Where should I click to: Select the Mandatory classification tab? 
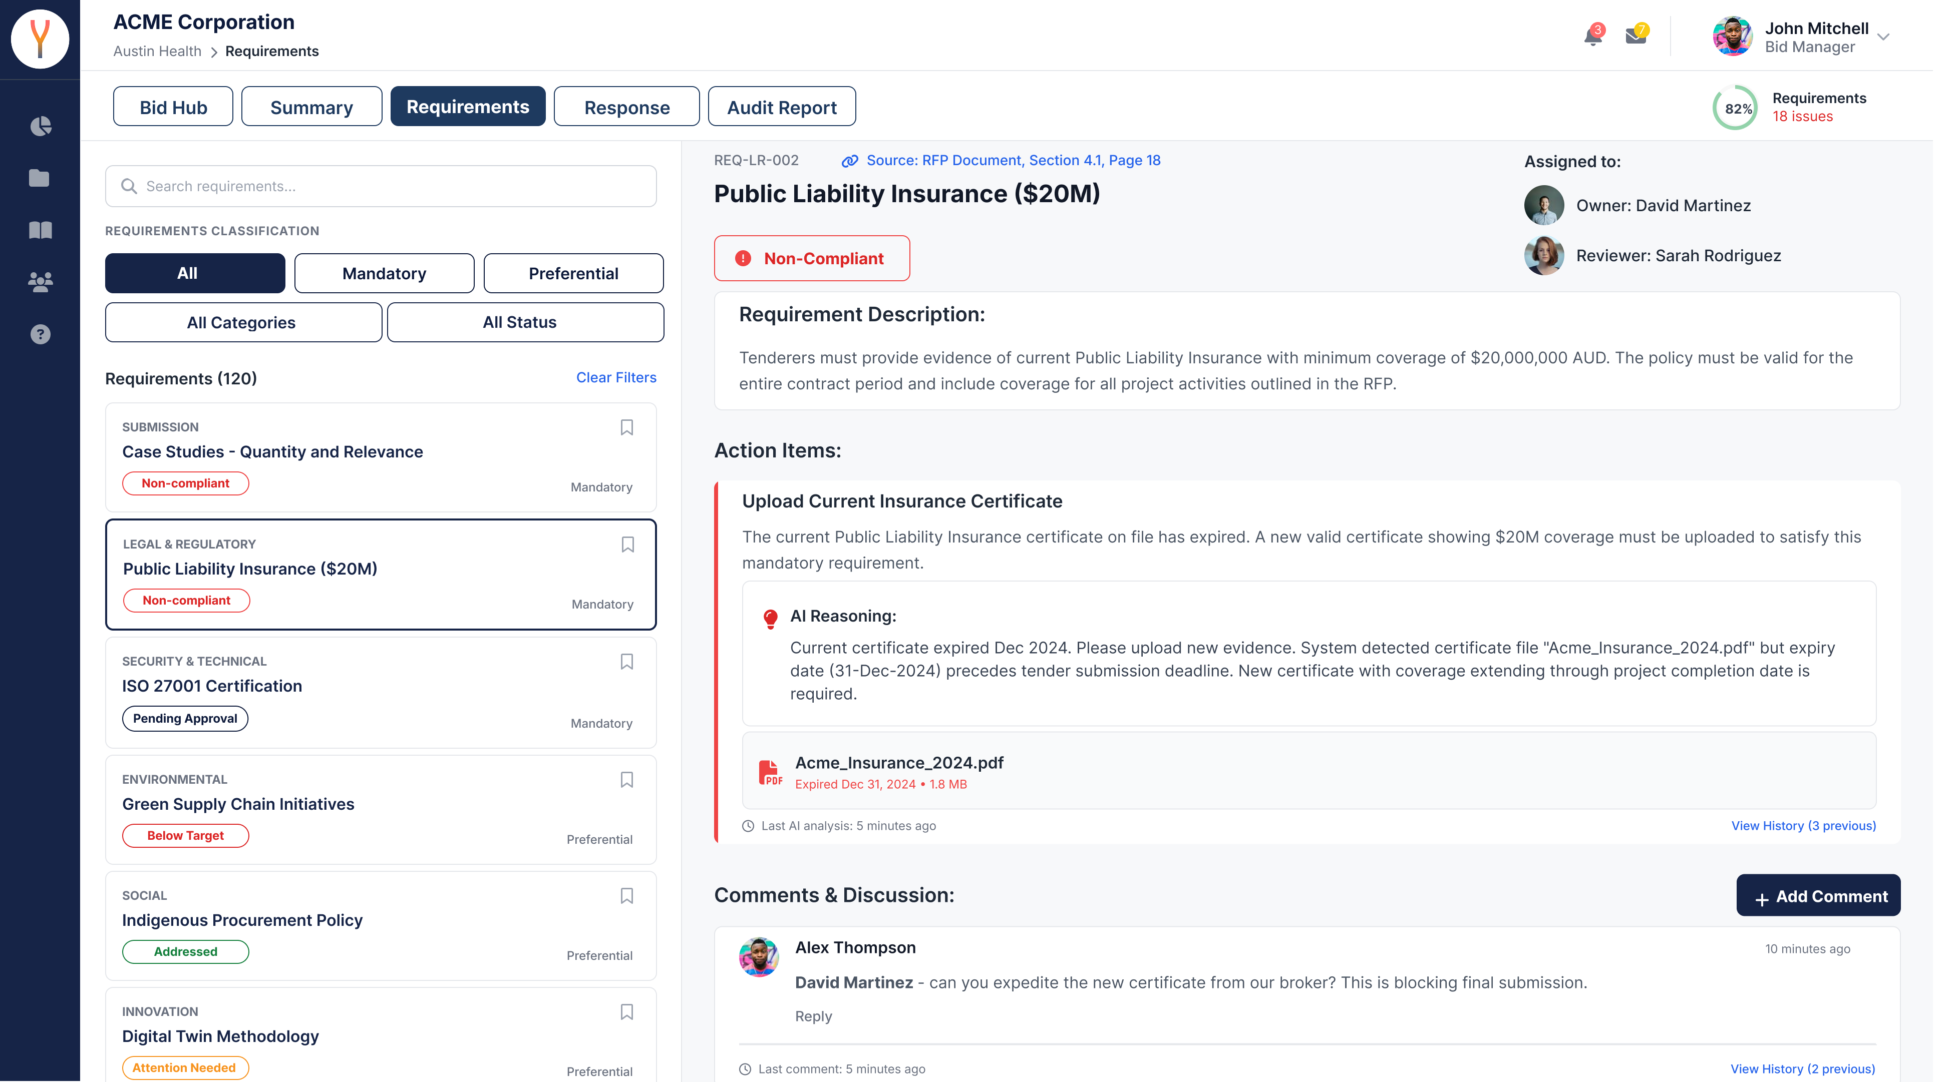[384, 274]
